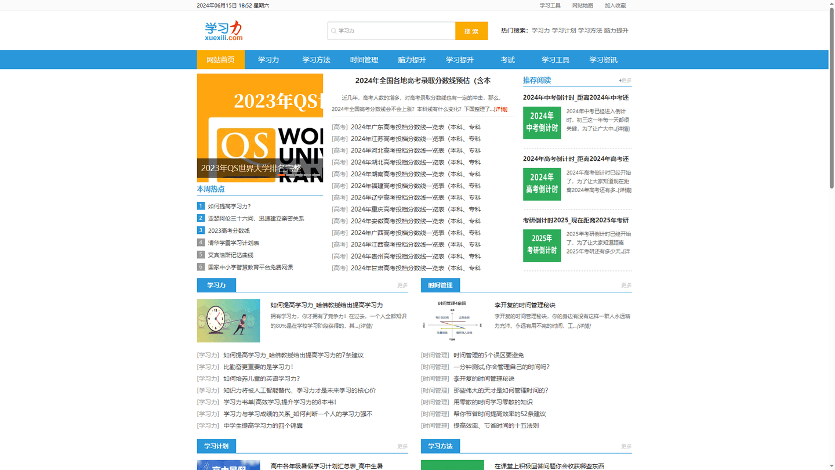Open 学习方法 navigation menu item
835x470 pixels.
tap(316, 60)
